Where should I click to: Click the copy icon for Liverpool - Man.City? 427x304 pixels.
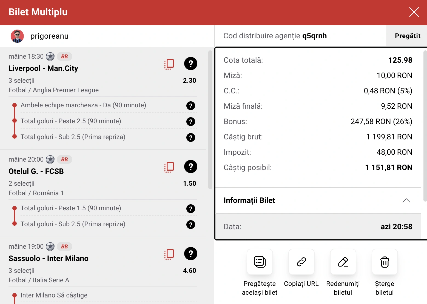[169, 64]
